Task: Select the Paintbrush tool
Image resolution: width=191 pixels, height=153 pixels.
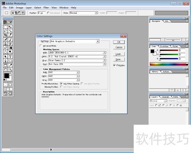Action: (10, 40)
